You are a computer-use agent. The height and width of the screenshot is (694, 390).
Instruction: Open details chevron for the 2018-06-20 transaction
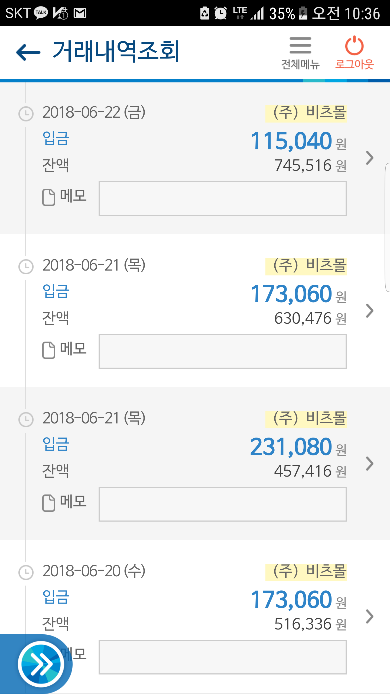point(369,616)
